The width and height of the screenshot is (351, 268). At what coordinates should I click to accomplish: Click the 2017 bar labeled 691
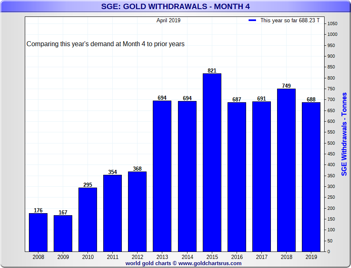261,176
